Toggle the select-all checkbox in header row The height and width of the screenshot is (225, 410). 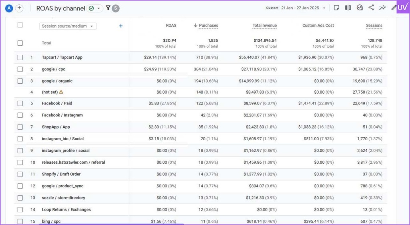[x=20, y=25]
